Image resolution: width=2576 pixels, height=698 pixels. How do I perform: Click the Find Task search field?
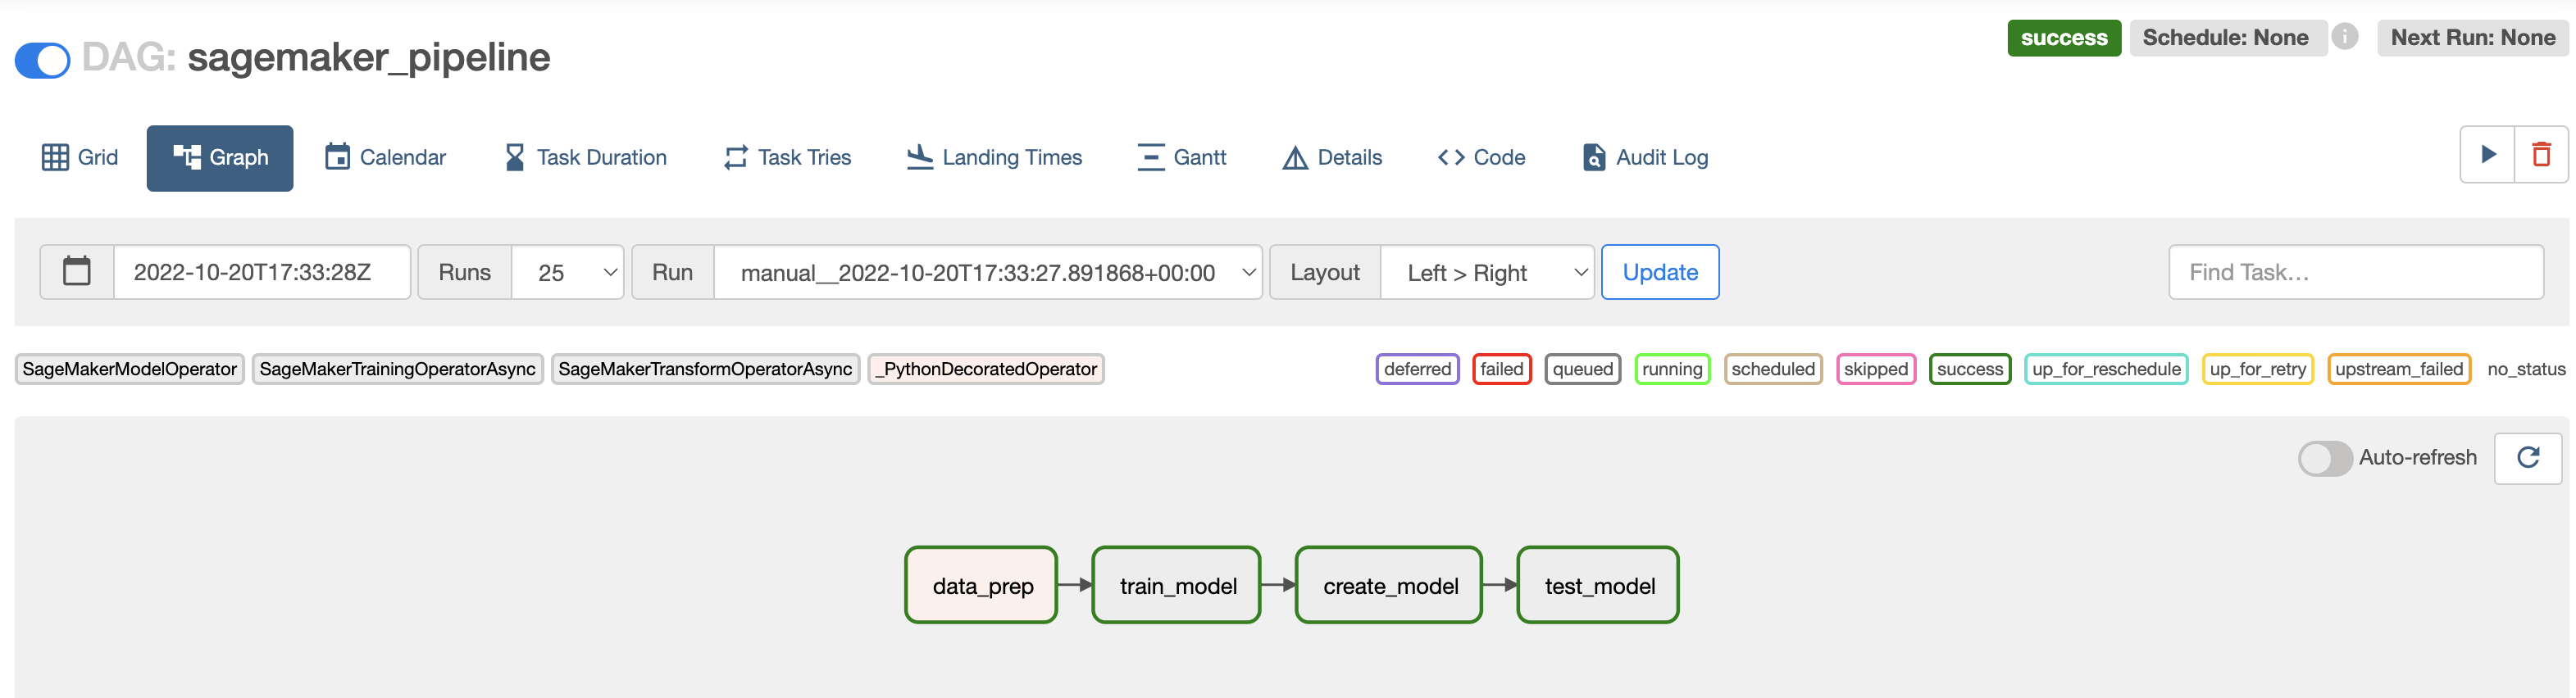2355,273
